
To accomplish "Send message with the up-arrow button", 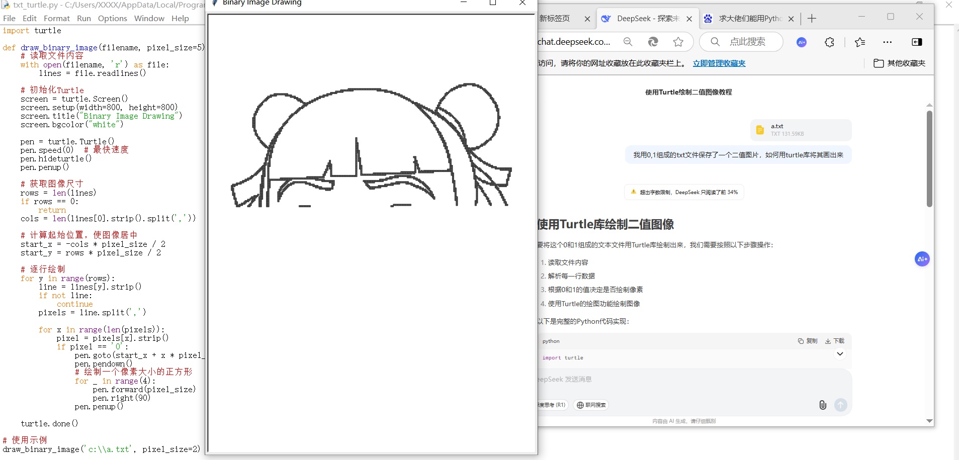I will 841,405.
